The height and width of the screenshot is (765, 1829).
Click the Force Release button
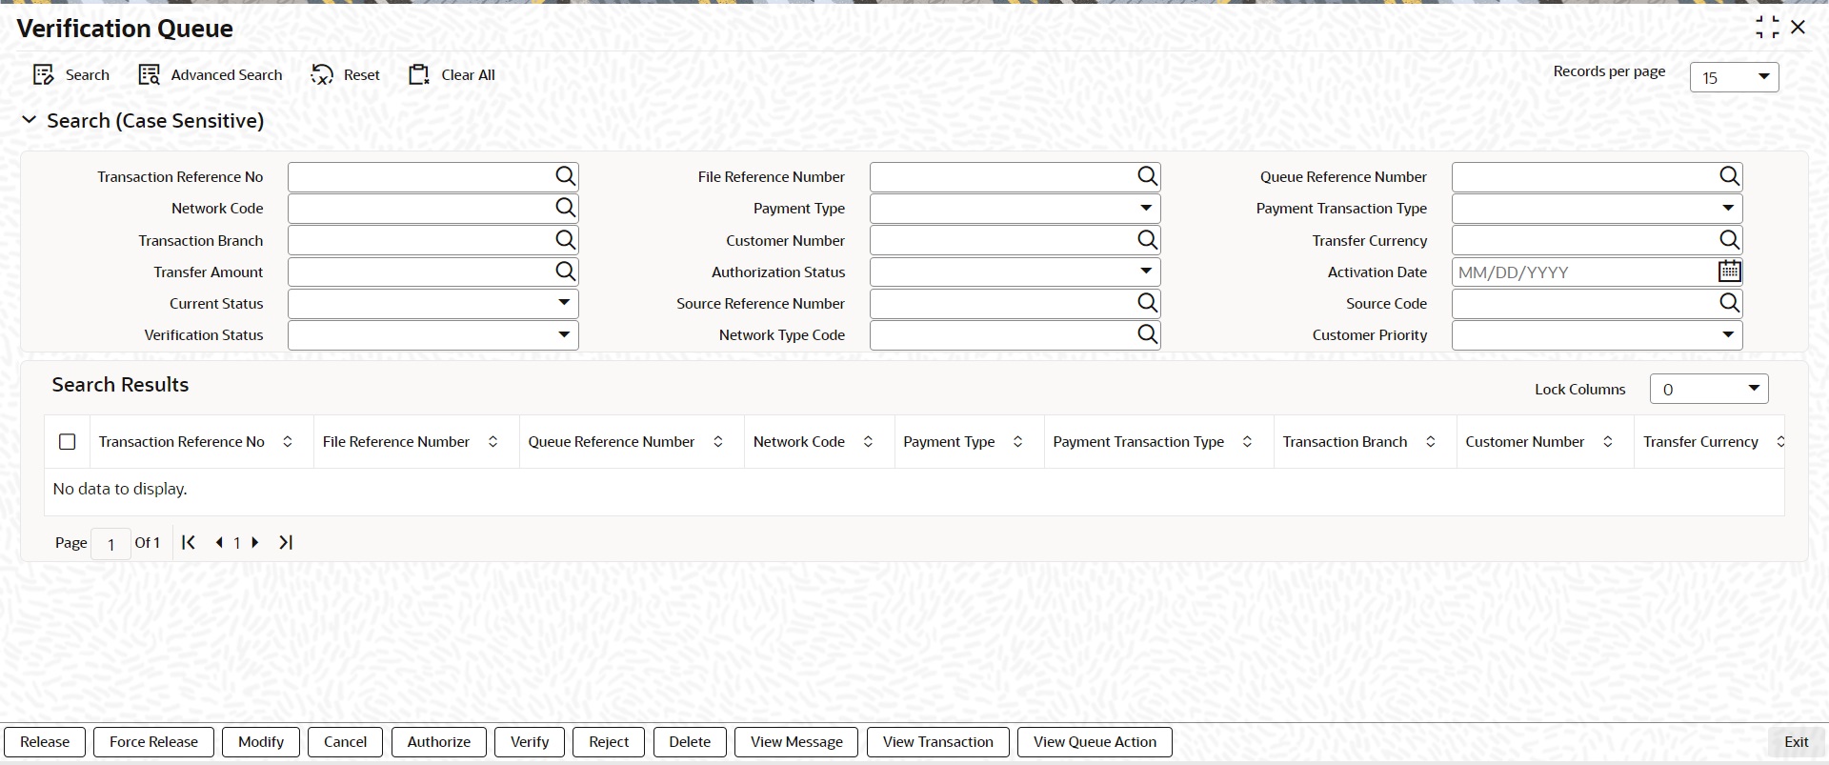153,742
